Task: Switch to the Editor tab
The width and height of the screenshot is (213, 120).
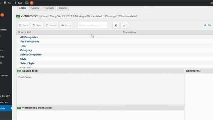Action: pyautogui.click(x=23, y=8)
